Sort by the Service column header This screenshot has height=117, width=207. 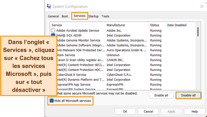click(x=78, y=25)
